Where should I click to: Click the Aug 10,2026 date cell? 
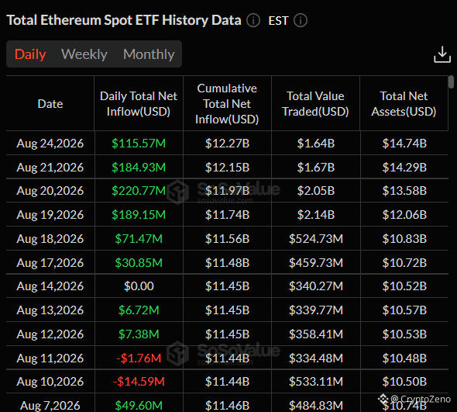[50, 382]
